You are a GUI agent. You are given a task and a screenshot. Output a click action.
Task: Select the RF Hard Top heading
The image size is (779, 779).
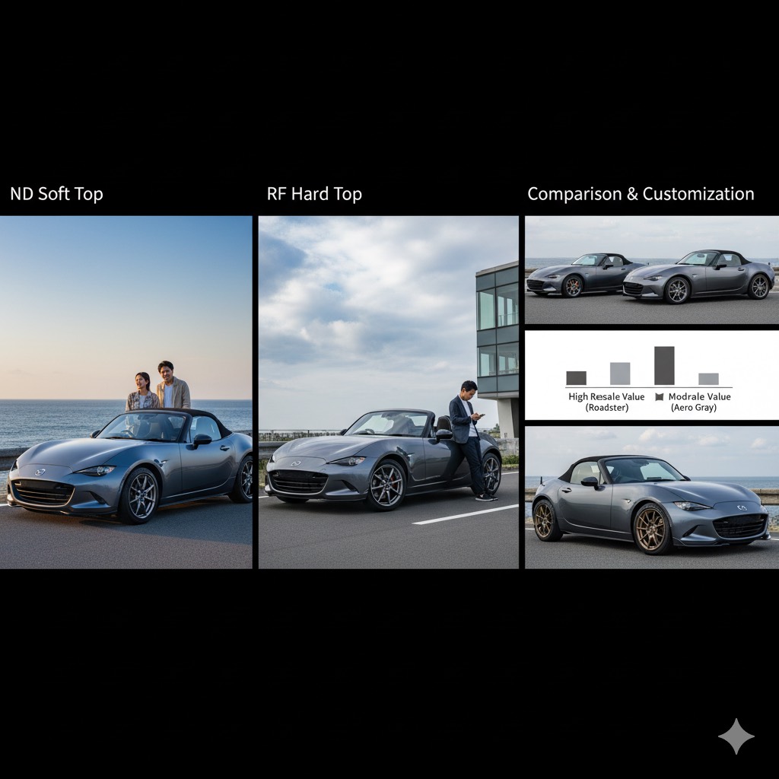[314, 194]
